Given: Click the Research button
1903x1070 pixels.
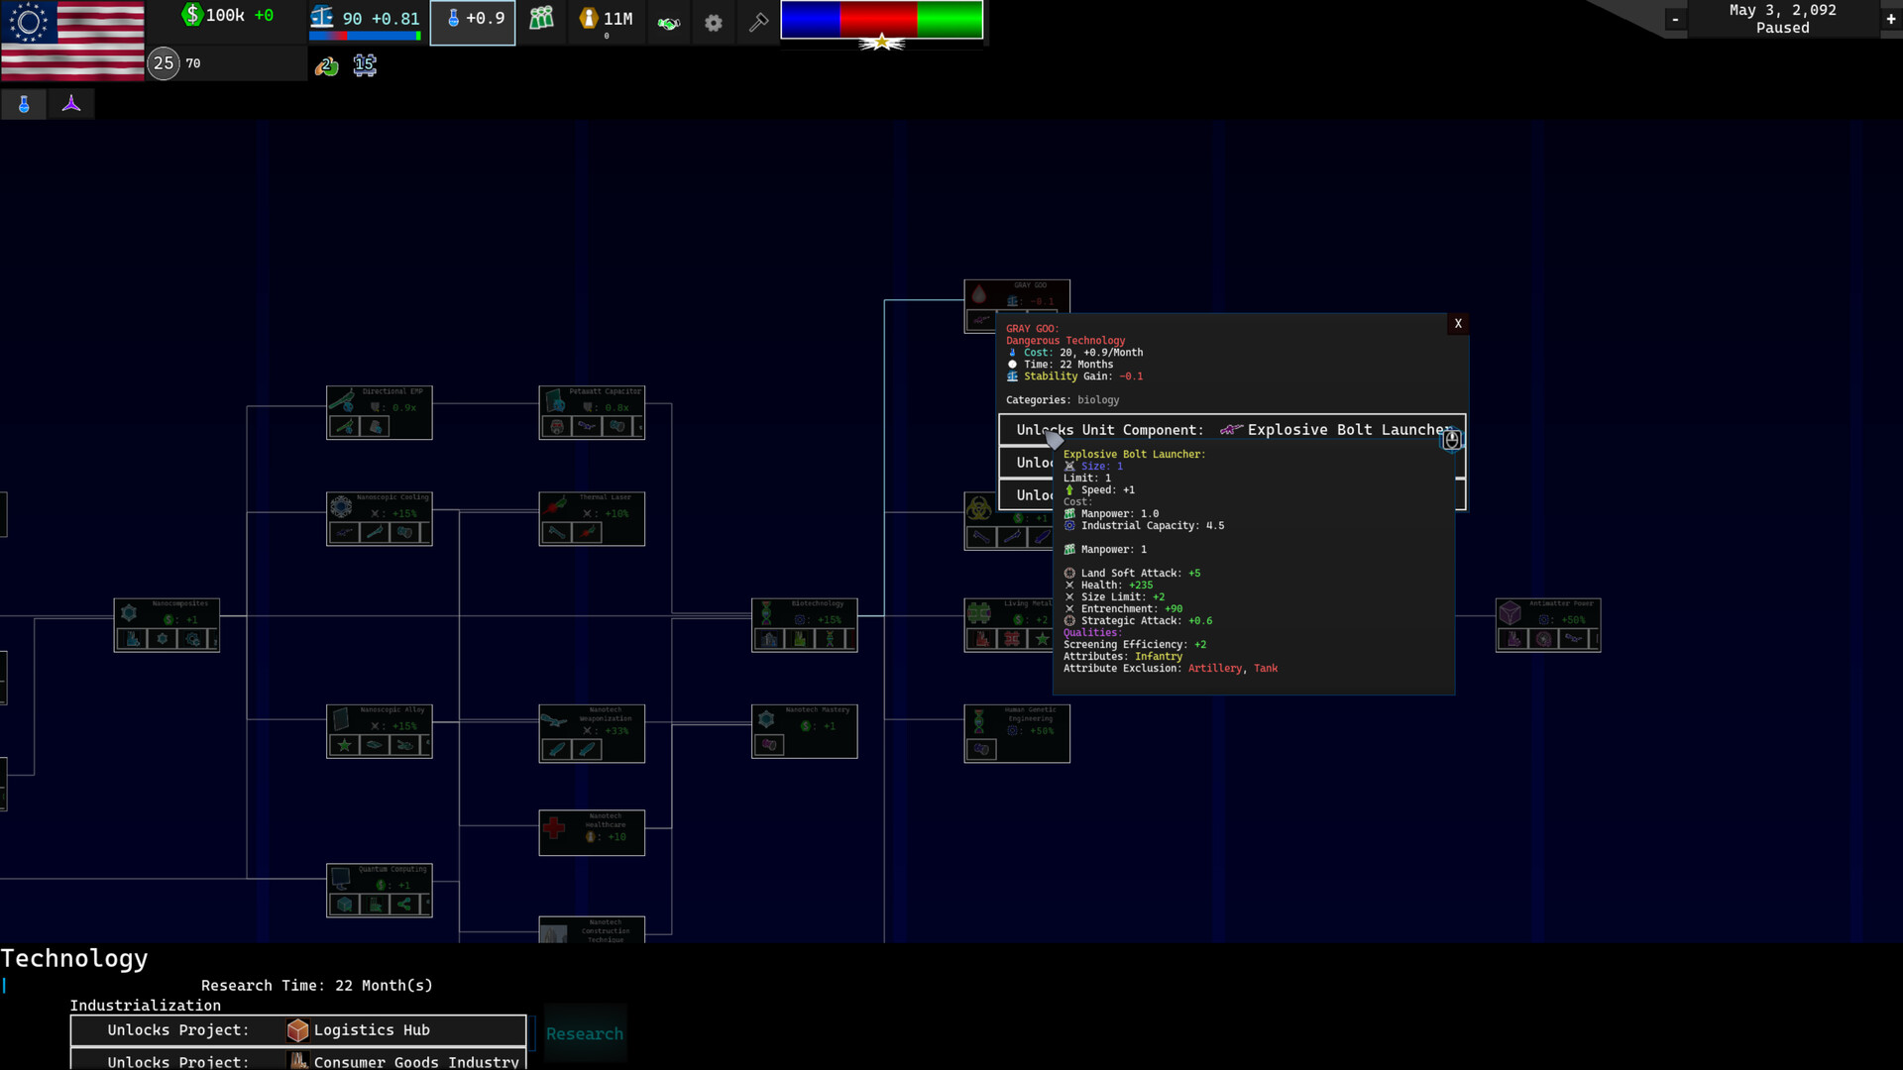Looking at the screenshot, I should [x=585, y=1033].
